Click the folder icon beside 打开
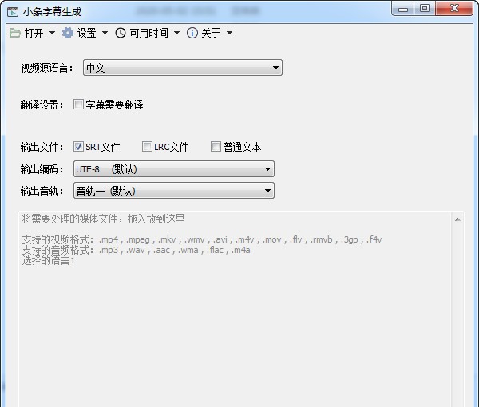The image size is (479, 407). pyautogui.click(x=14, y=33)
